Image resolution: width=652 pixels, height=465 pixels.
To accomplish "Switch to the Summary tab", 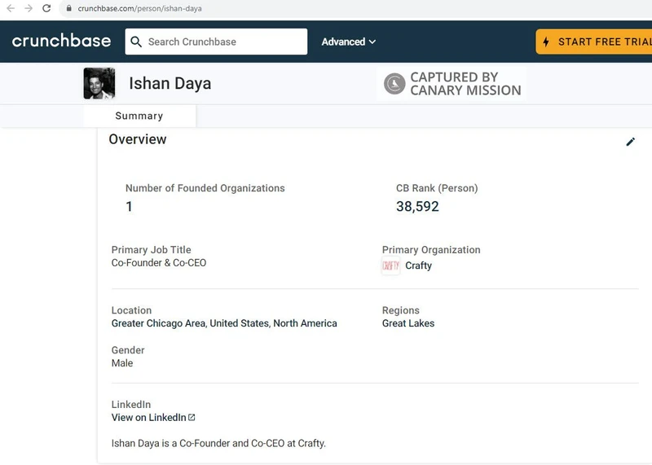I will [139, 116].
